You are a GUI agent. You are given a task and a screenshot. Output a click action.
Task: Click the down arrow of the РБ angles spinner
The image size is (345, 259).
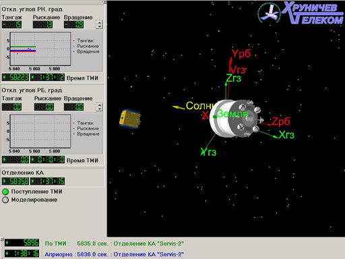(100, 109)
